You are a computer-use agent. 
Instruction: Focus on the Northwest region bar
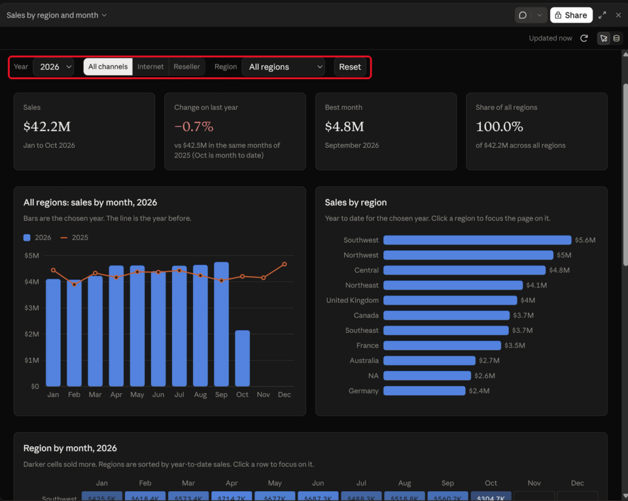468,255
